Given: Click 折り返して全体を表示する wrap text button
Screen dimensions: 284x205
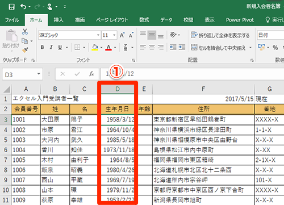Looking at the screenshot, I should [220, 35].
